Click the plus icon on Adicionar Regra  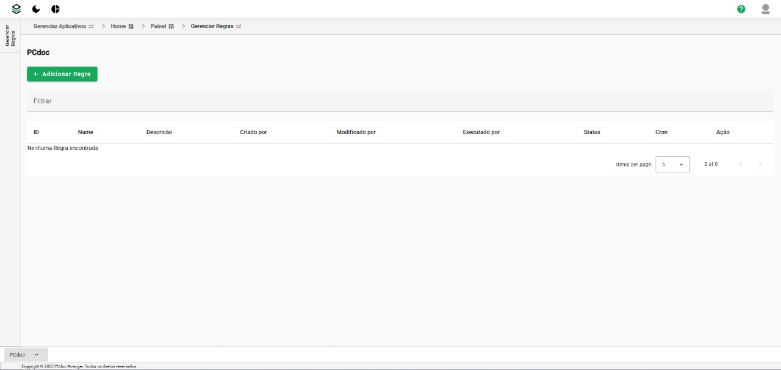35,74
